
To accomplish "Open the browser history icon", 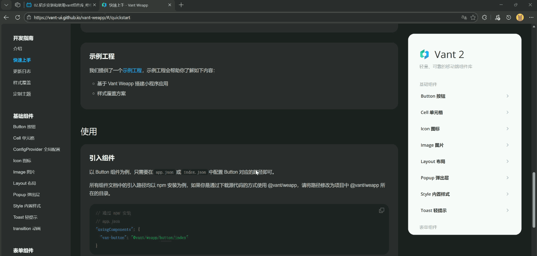I will [509, 17].
